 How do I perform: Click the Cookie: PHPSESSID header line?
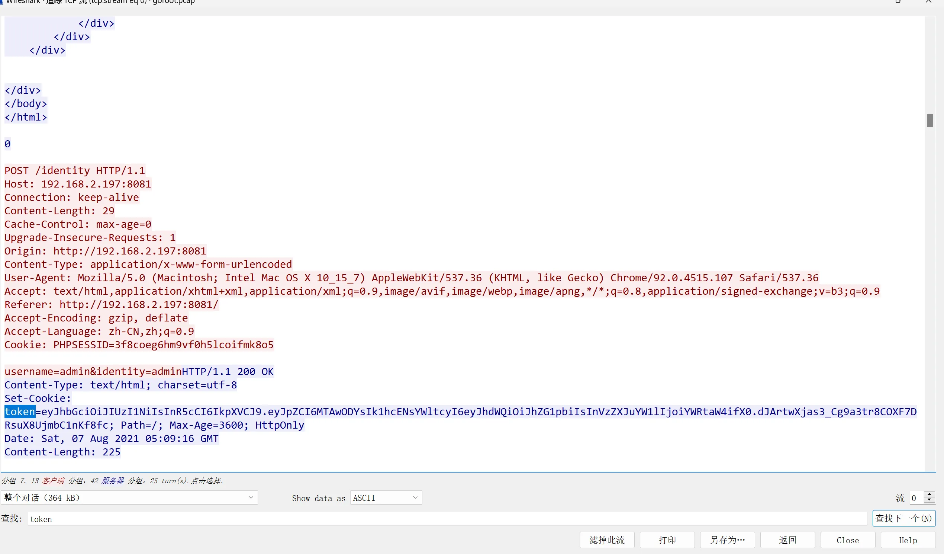tap(139, 345)
